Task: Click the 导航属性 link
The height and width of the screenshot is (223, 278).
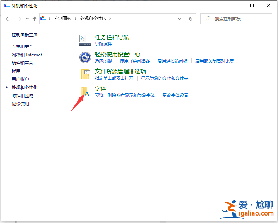Action: pyautogui.click(x=103, y=44)
